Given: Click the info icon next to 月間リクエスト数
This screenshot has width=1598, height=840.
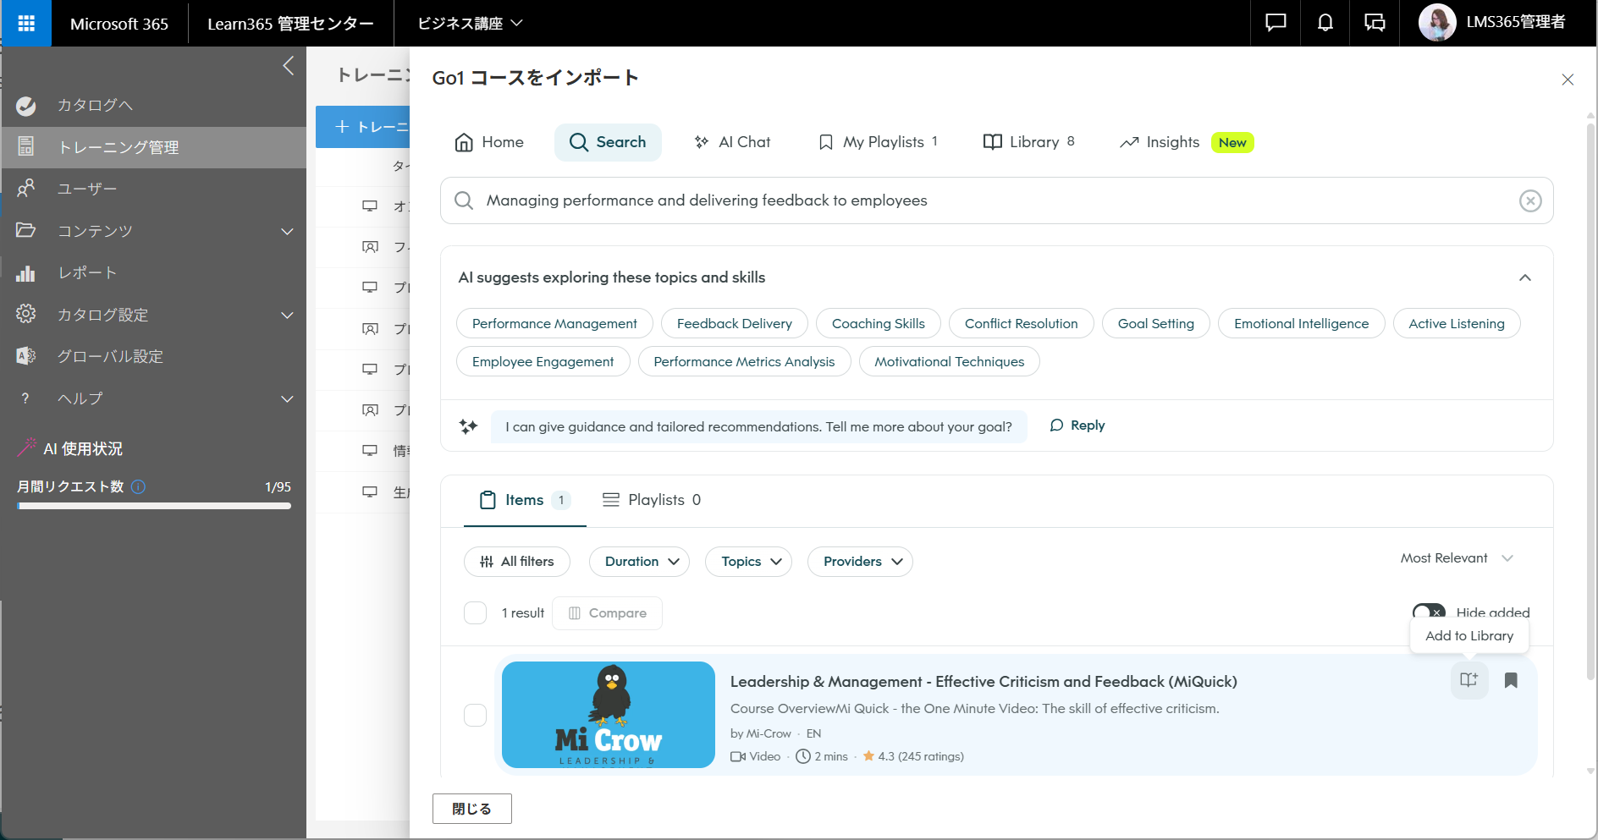Looking at the screenshot, I should 139,486.
